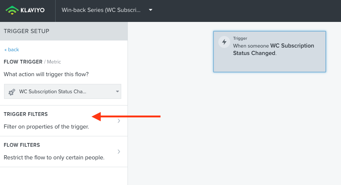Screen dimensions: 341x185
Task: Click the FLOW TRIGGER / Metric label
Action: click(32, 62)
